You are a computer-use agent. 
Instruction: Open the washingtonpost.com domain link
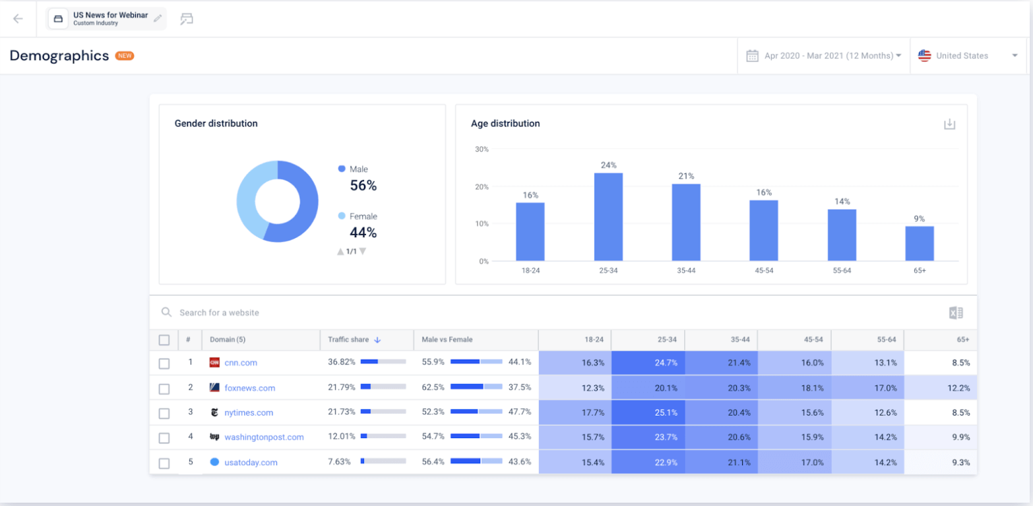point(264,437)
